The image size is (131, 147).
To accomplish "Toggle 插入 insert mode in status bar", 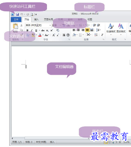I will [x=52, y=142].
